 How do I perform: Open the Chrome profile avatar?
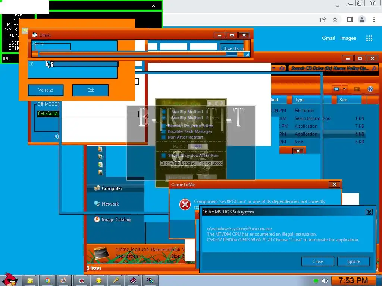coord(362,19)
